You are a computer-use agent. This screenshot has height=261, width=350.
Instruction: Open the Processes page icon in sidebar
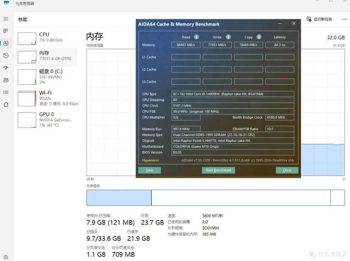pos(6,31)
